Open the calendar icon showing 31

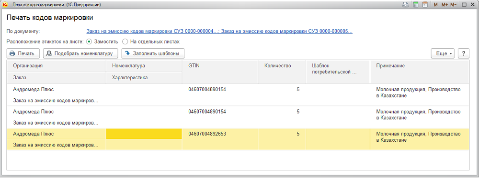coord(424,5)
